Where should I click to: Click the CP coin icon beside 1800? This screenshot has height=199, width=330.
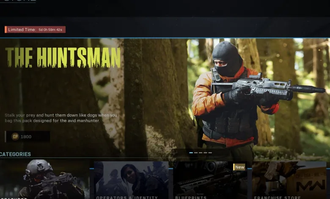pos(15,137)
